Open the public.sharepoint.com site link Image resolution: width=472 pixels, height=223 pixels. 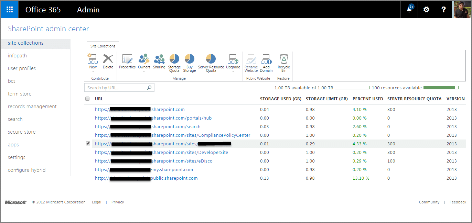point(147,178)
